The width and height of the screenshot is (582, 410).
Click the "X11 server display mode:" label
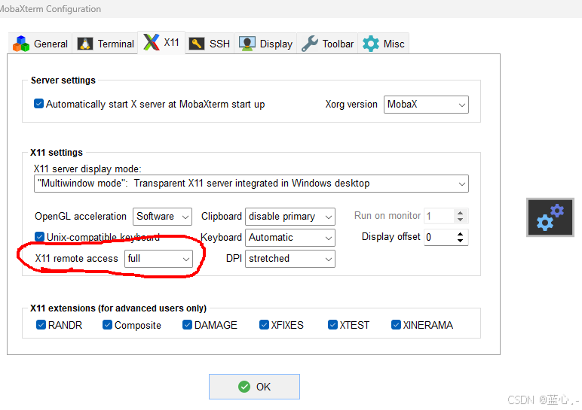point(87,169)
